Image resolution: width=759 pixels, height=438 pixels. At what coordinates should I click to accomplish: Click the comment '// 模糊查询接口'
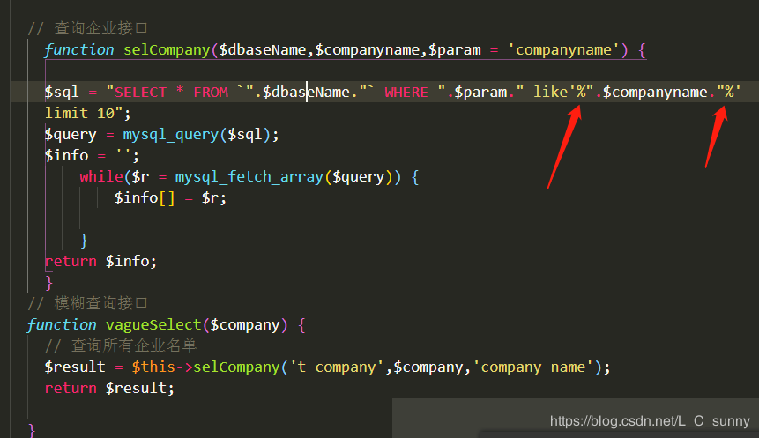point(87,303)
